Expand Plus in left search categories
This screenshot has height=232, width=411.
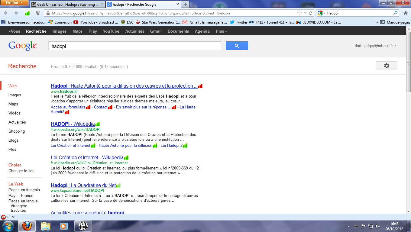pos(12,149)
